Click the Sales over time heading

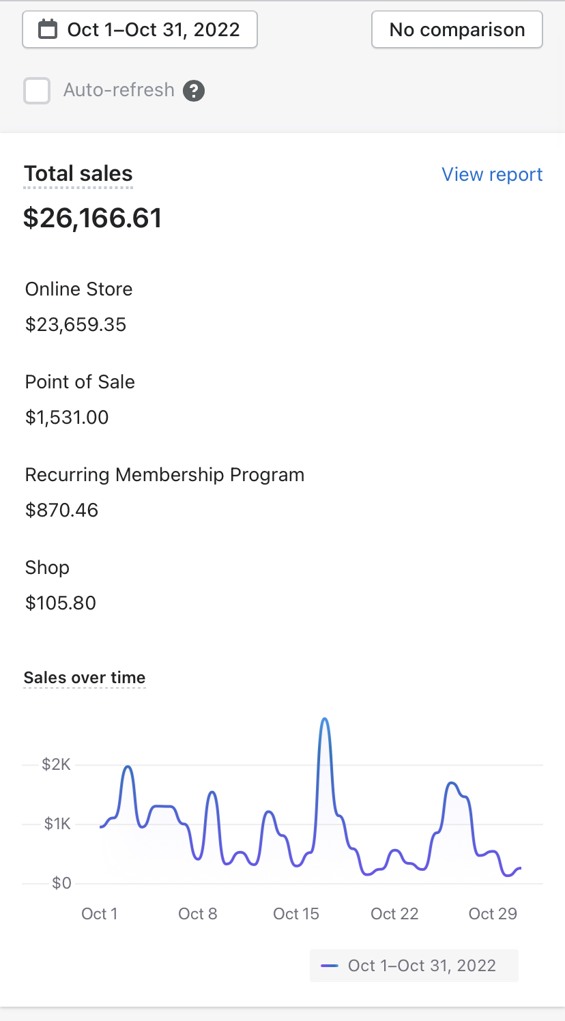(85, 678)
